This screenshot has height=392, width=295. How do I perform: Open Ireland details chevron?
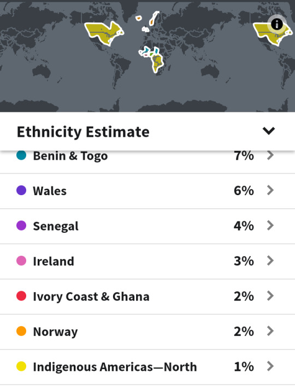[x=270, y=261]
